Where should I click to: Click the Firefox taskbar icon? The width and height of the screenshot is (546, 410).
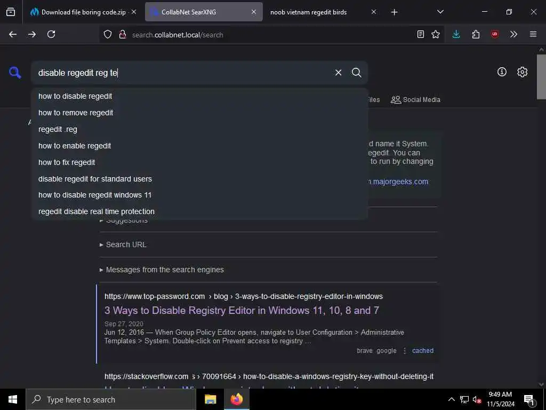237,399
